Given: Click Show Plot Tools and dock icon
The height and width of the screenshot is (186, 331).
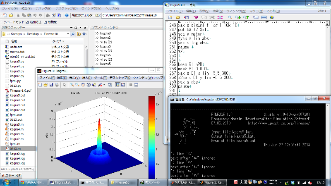Looking at the screenshot, I should [x=136, y=85].
